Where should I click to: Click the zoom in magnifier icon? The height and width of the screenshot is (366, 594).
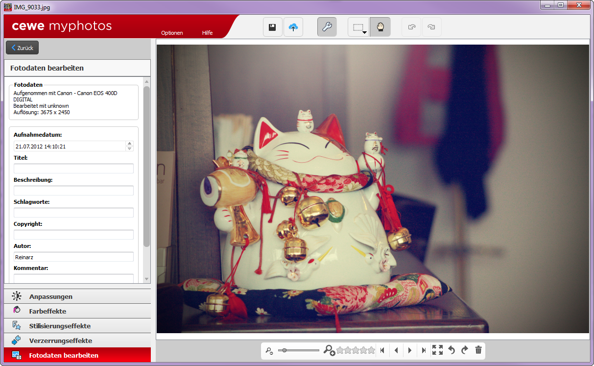click(x=329, y=350)
